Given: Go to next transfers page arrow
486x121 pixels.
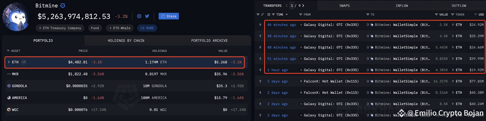Looking at the screenshot, I should [x=303, y=5].
